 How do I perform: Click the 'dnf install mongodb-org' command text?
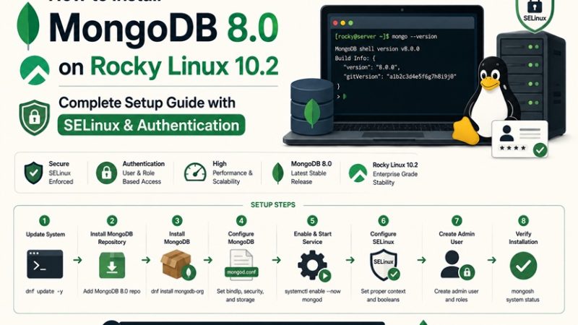pos(177,291)
